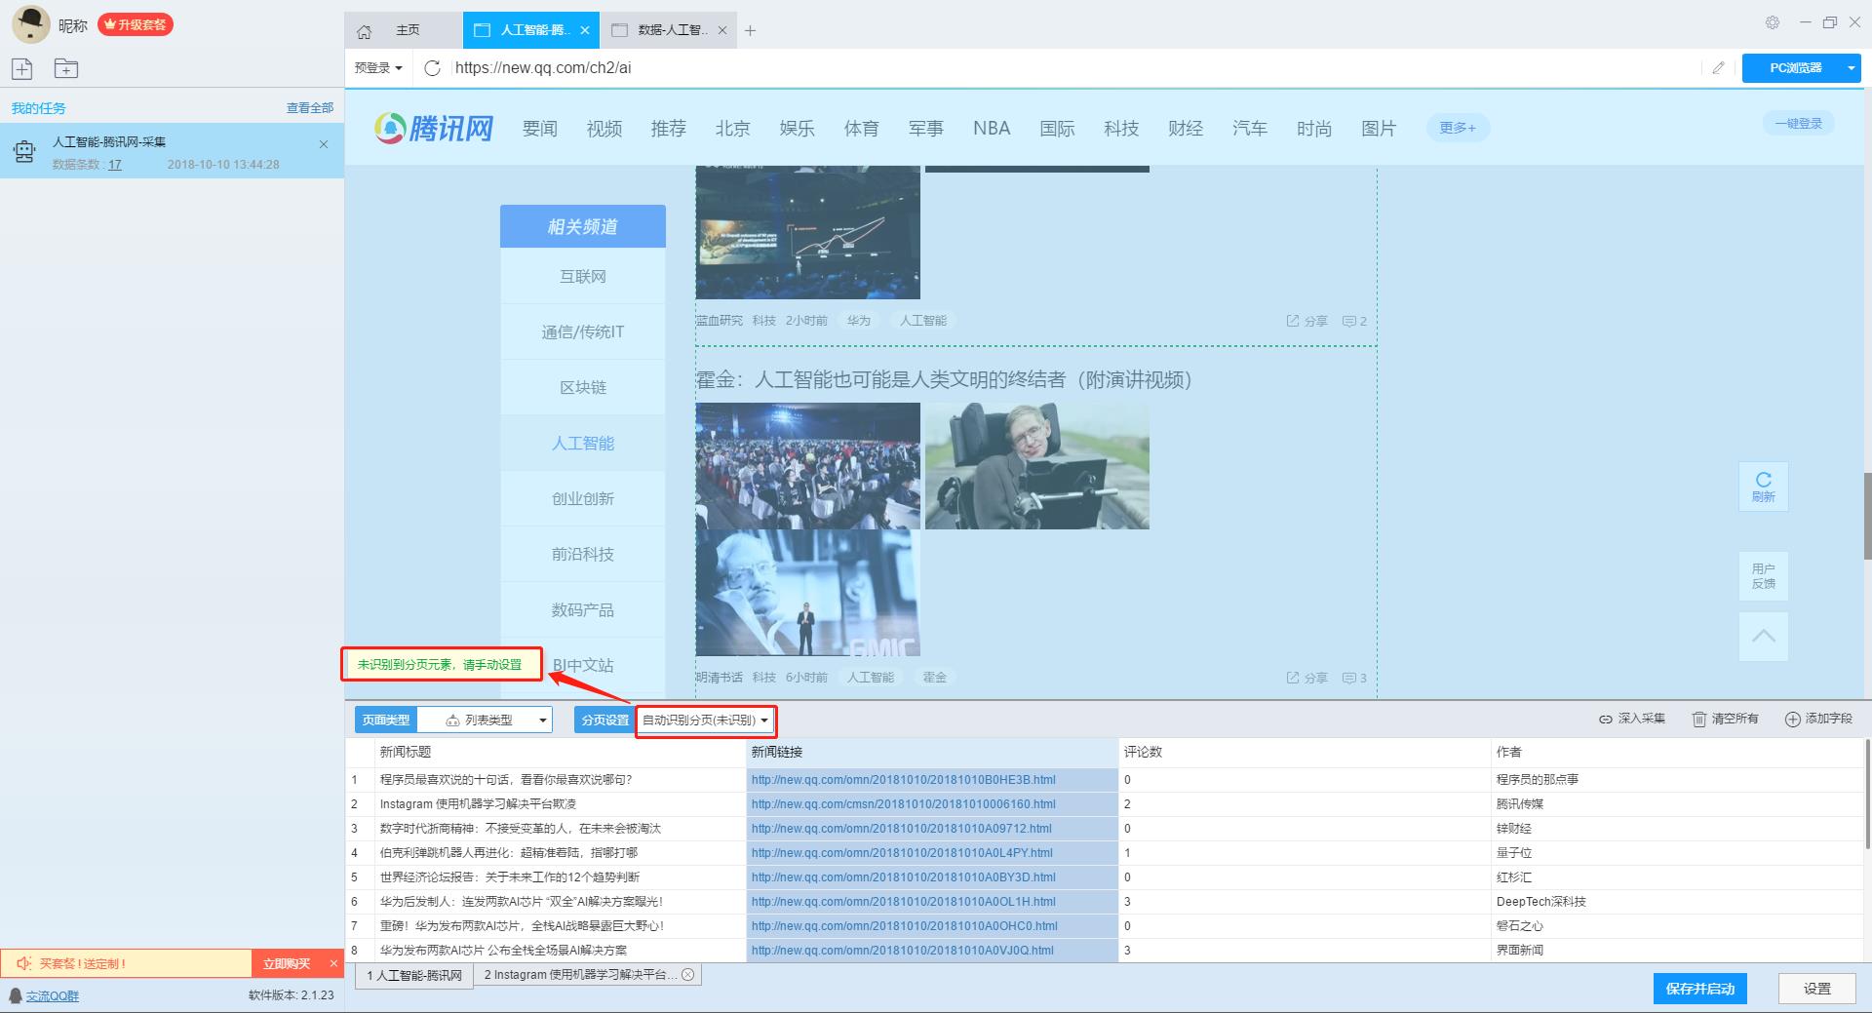Click link ending 20181010B0HE3B.html
Image resolution: width=1872 pixels, height=1013 pixels.
[903, 780]
